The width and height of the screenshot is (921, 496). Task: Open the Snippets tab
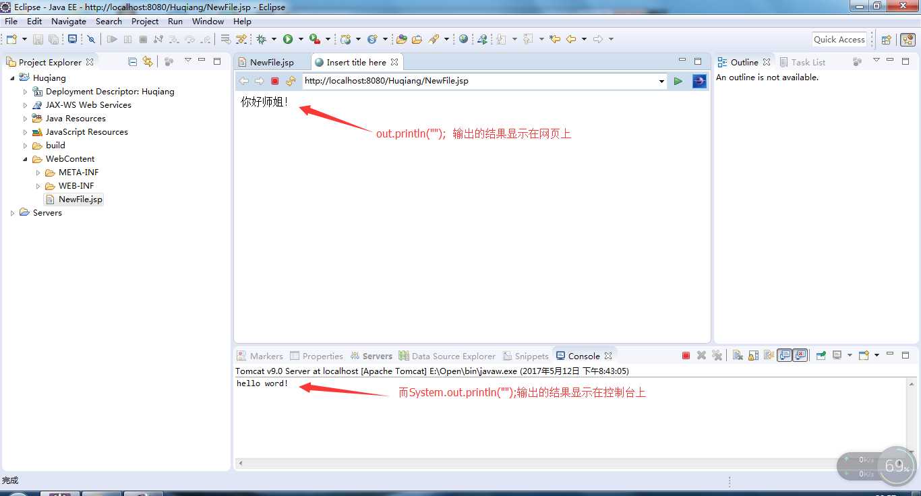[525, 356]
